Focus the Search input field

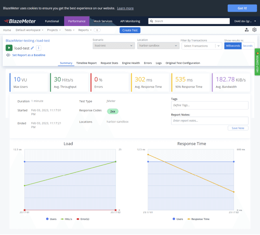click(189, 21)
